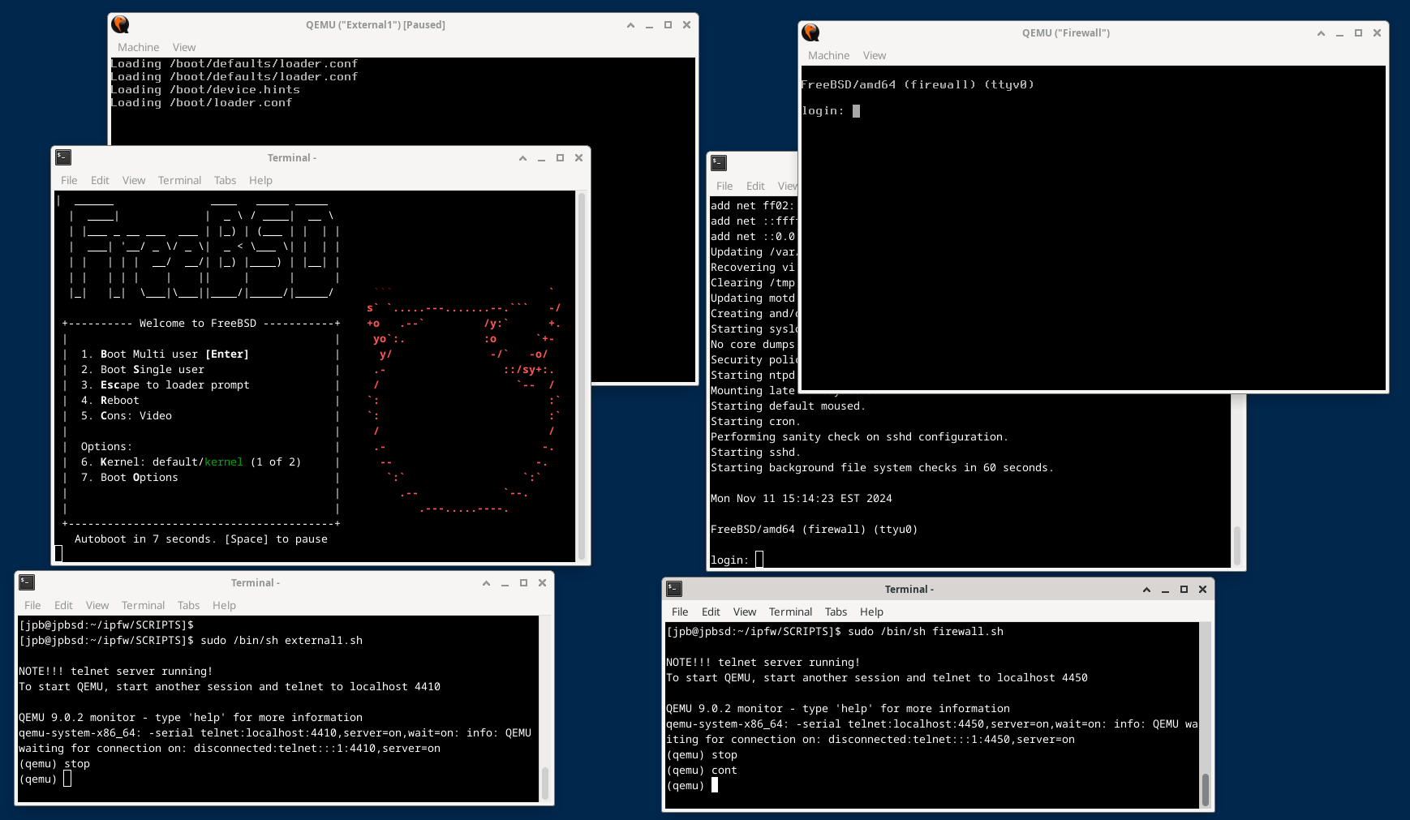Open the Terminal menu in the external1.sh terminal
1410x820 pixels.
pyautogui.click(x=143, y=605)
